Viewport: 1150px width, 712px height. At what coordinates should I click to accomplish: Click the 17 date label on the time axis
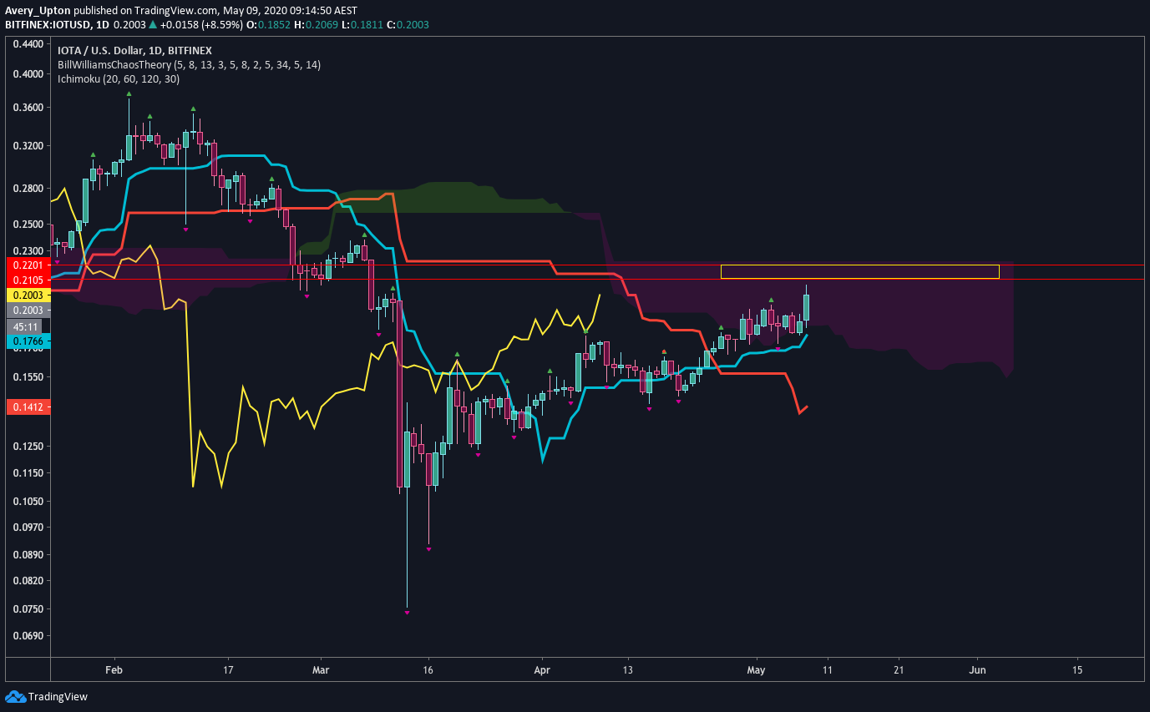(x=228, y=670)
